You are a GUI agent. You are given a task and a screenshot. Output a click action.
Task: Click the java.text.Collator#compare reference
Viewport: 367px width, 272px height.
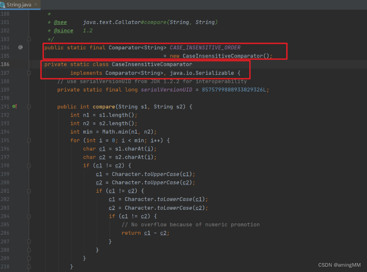pos(125,22)
